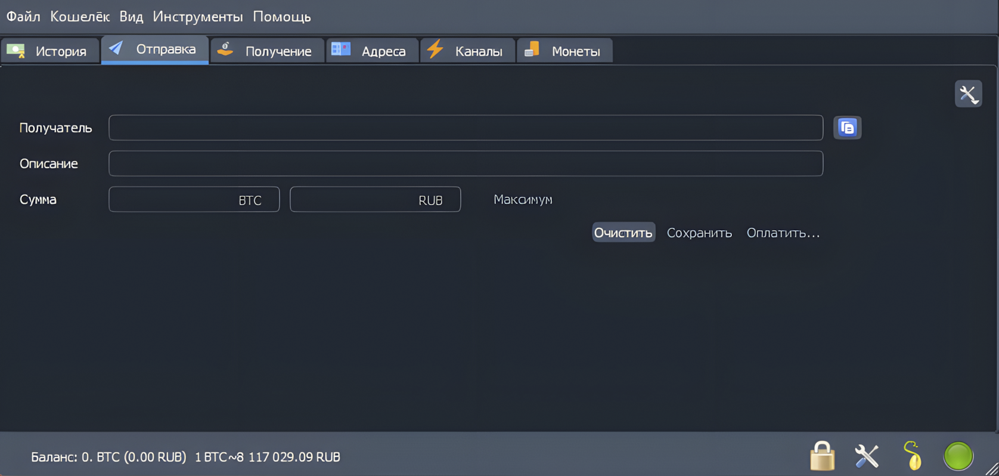Go to the Адреса tab
The image size is (999, 476).
click(372, 51)
